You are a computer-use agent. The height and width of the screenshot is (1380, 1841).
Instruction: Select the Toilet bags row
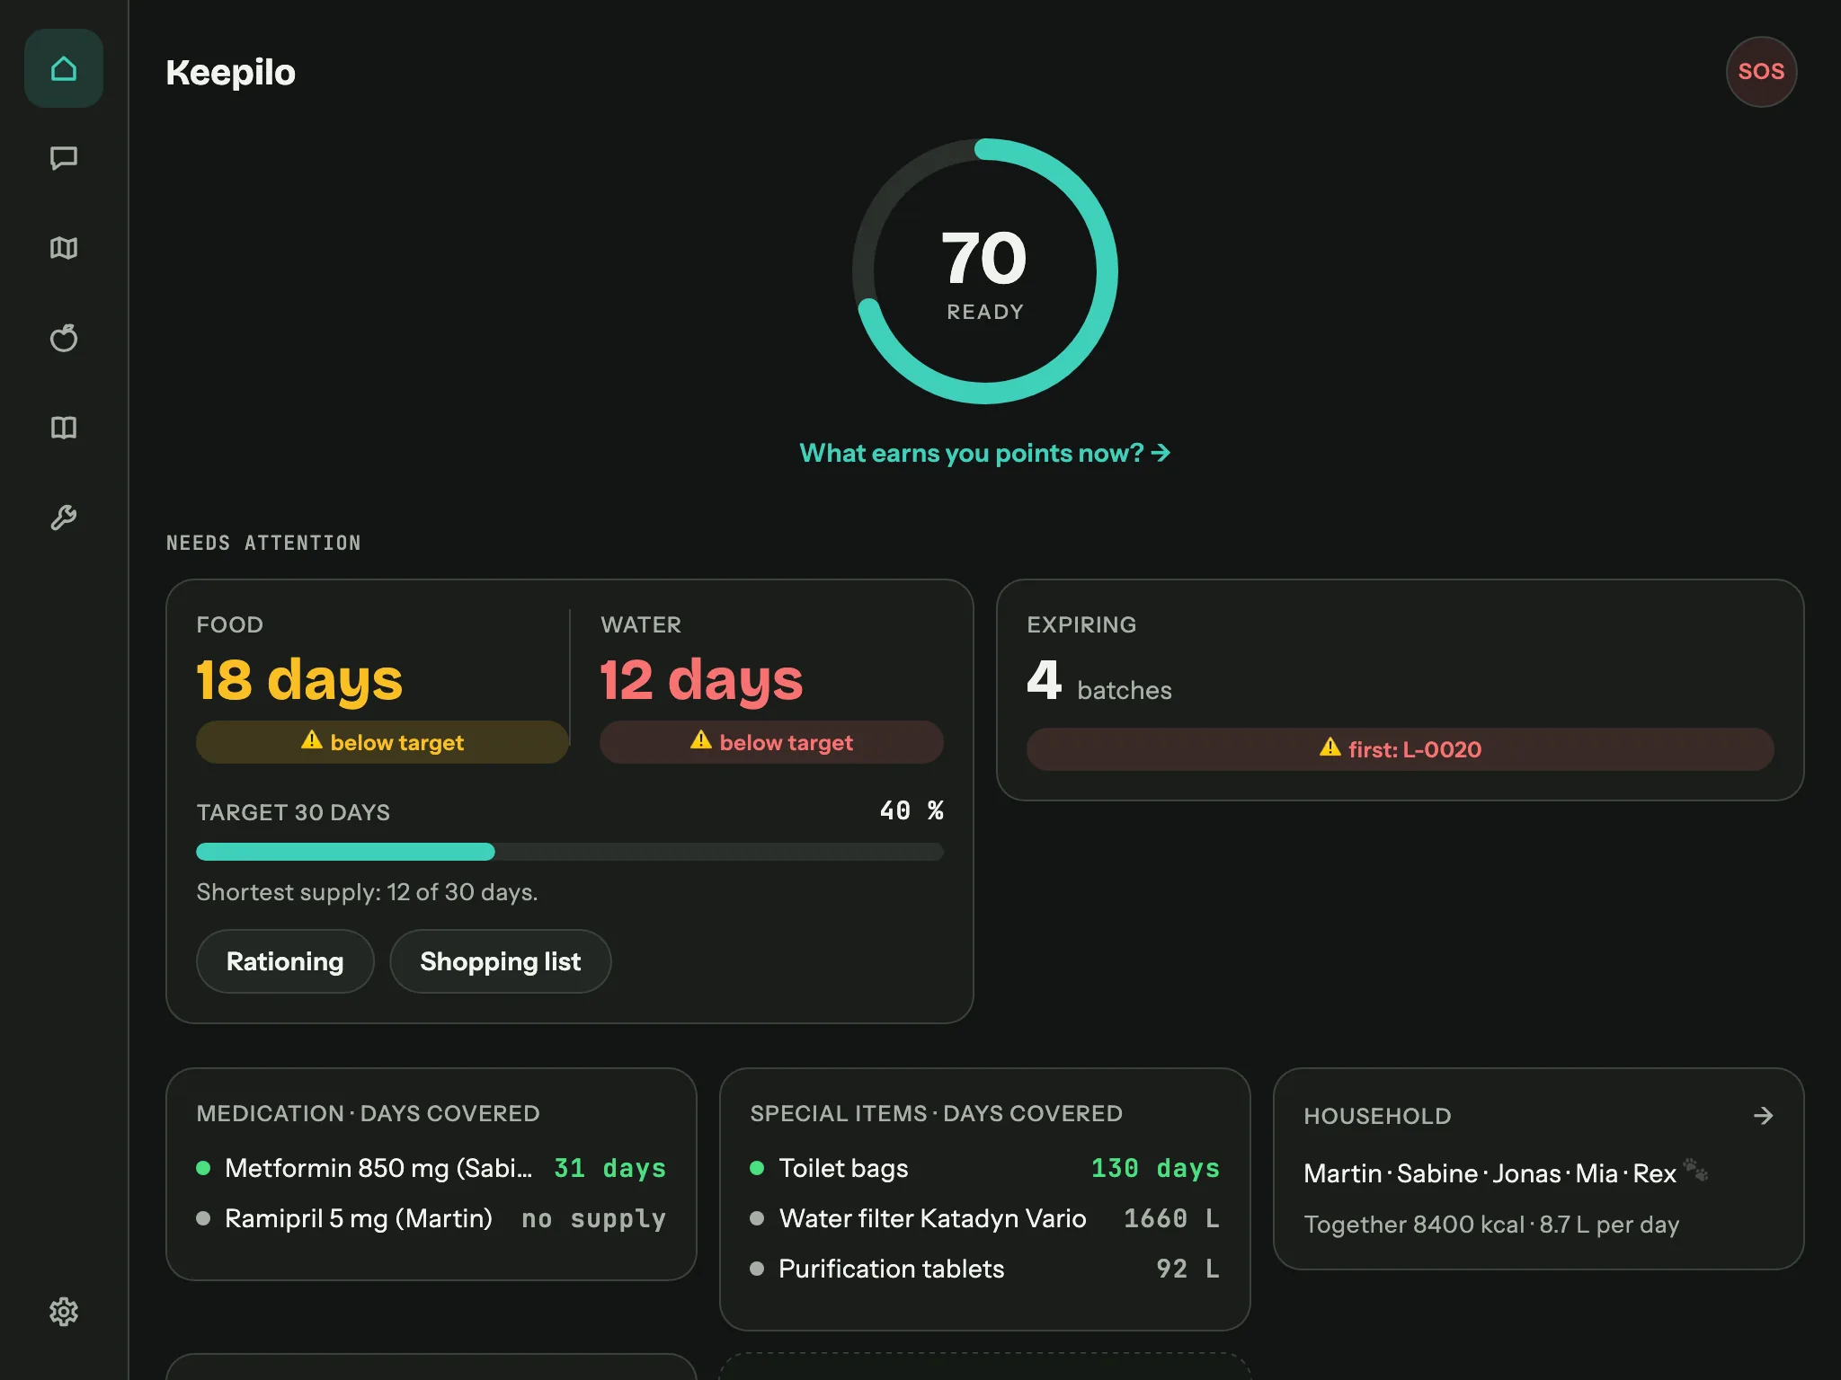click(x=985, y=1168)
